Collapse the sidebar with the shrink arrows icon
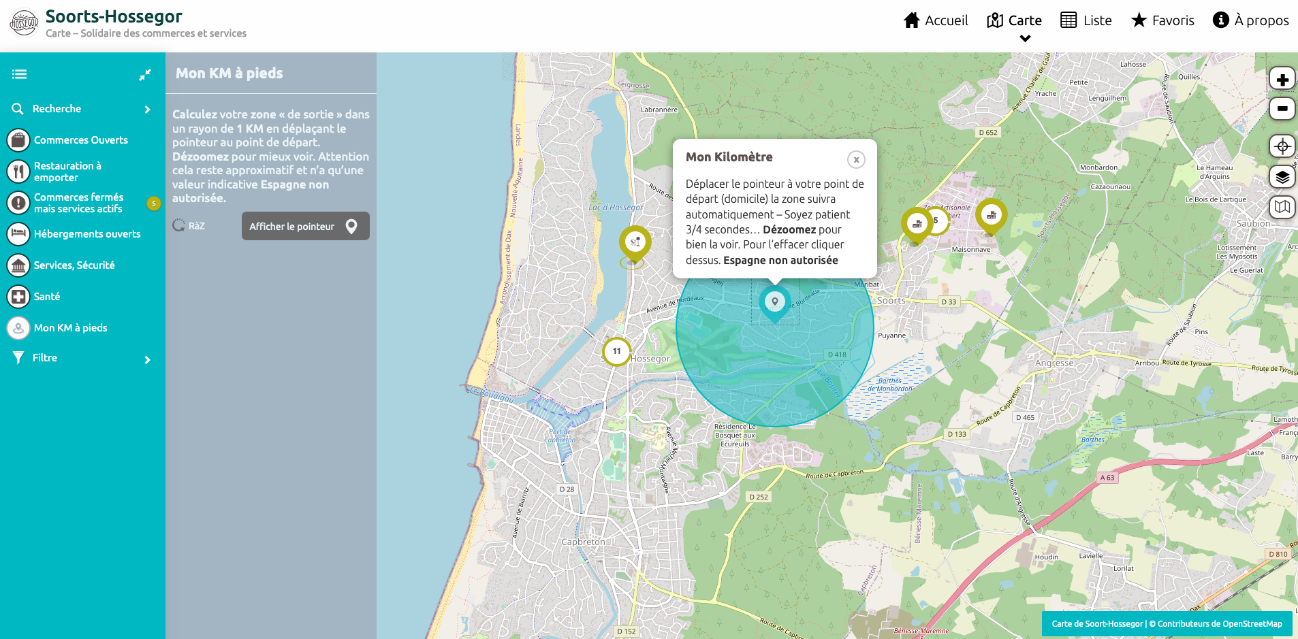The image size is (1298, 639). (x=145, y=75)
